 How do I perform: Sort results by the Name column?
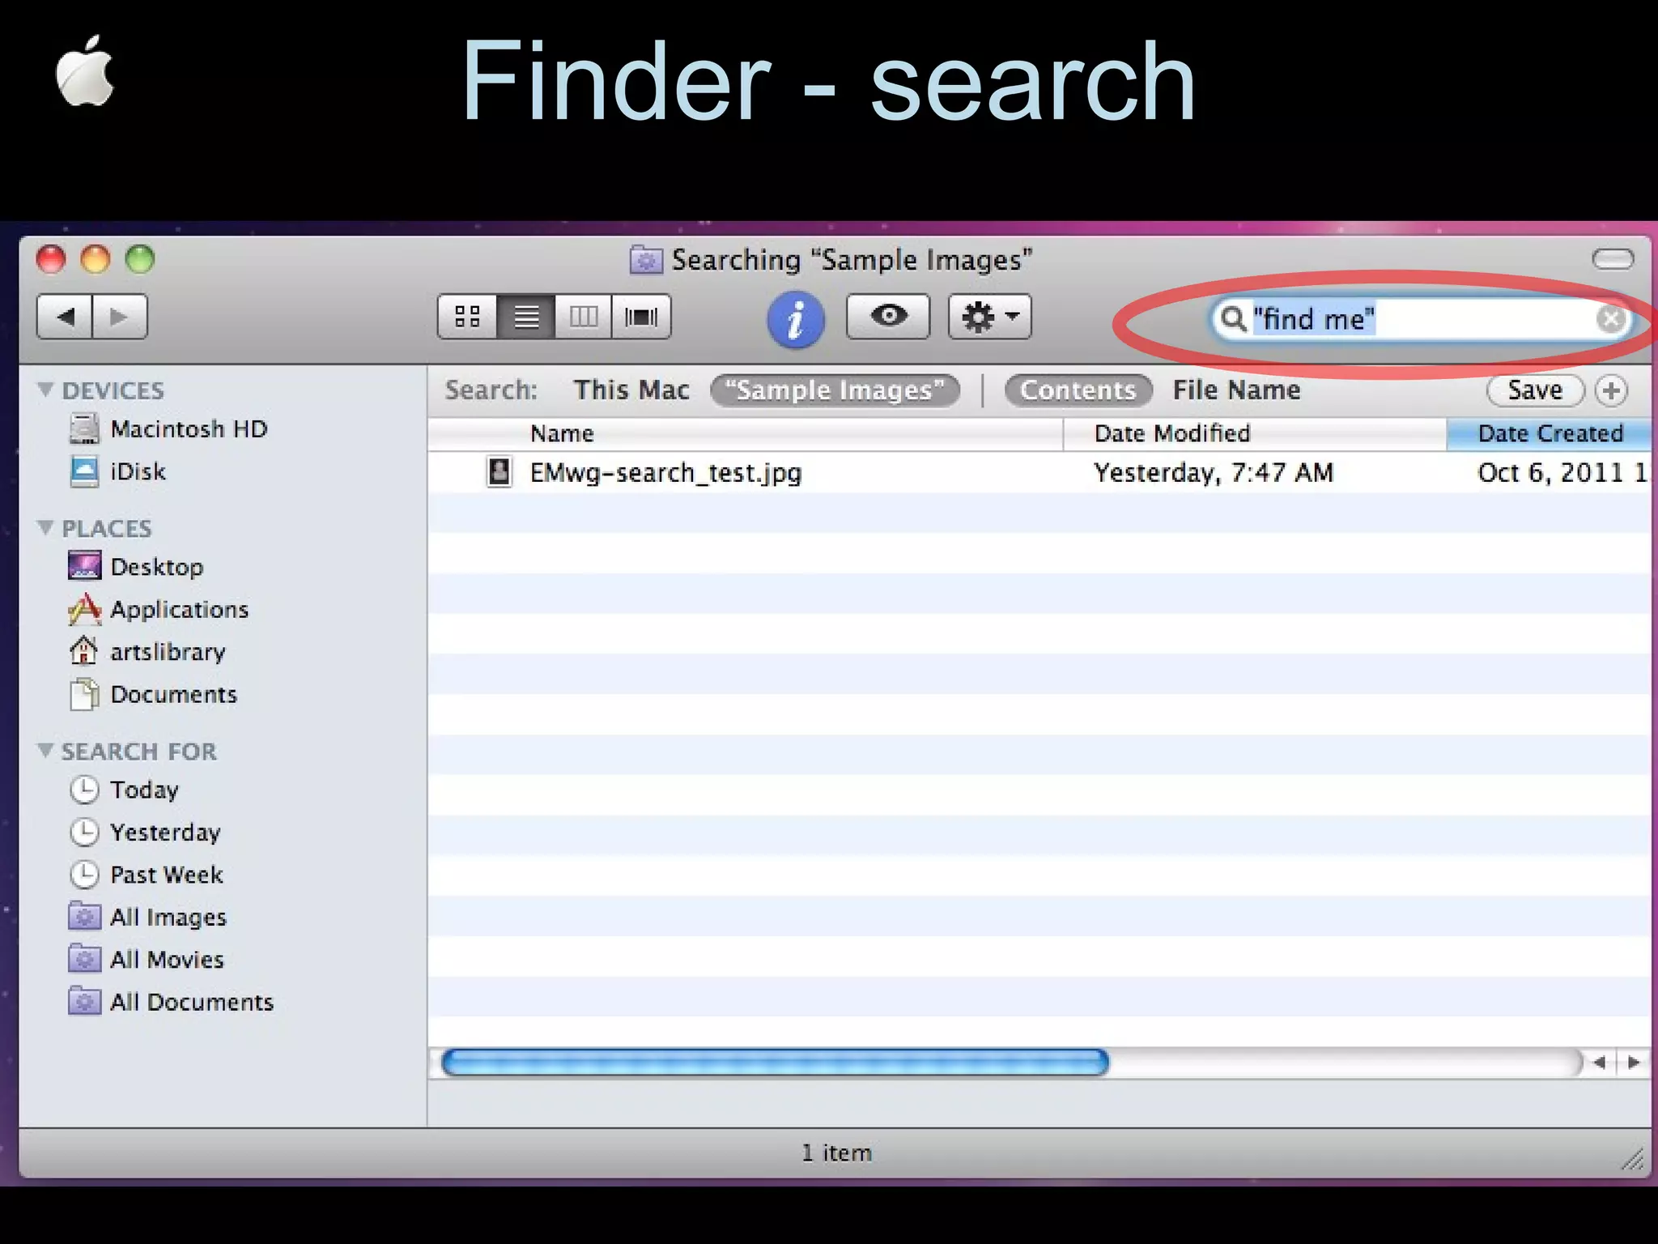(x=745, y=434)
